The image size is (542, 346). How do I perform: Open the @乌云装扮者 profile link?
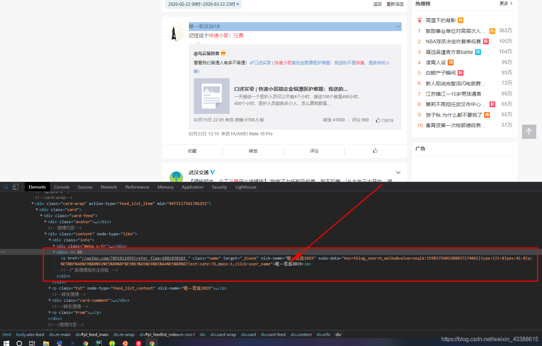[206, 54]
